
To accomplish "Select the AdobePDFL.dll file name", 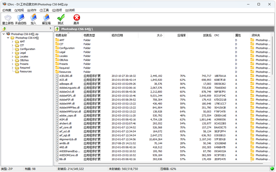I will pos(67,96).
